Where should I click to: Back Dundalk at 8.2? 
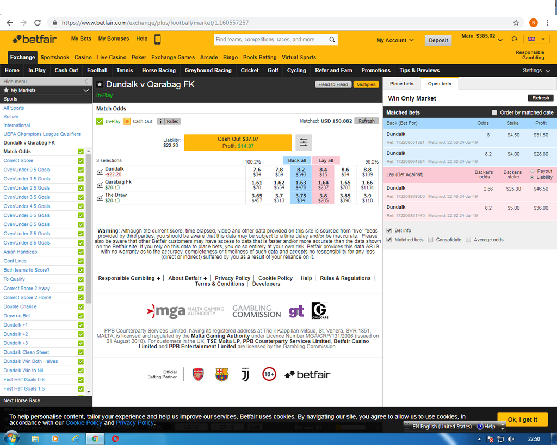[301, 172]
